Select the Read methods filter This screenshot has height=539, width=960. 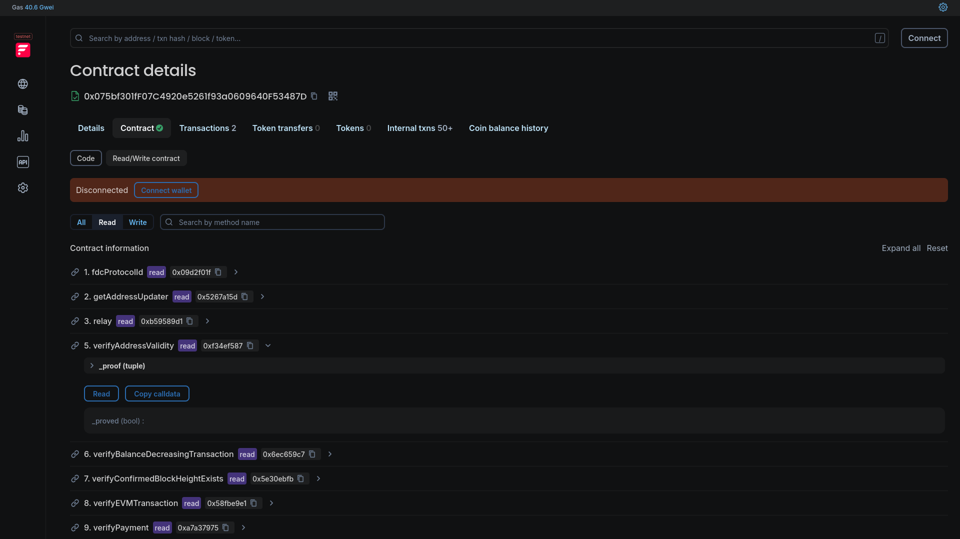coord(107,222)
